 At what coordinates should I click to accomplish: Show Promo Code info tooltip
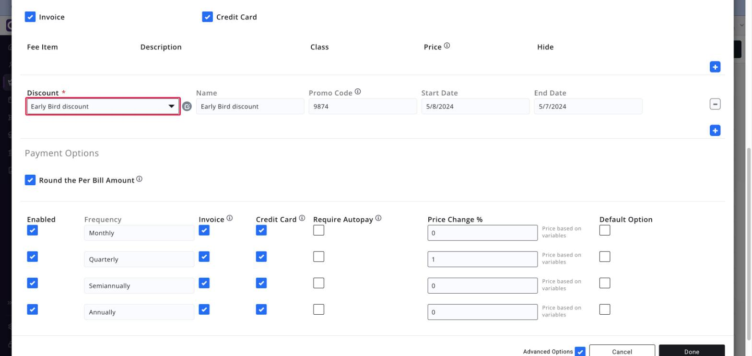[x=358, y=92]
